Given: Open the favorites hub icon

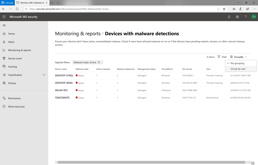Looking at the screenshot, I should tap(234, 9).
